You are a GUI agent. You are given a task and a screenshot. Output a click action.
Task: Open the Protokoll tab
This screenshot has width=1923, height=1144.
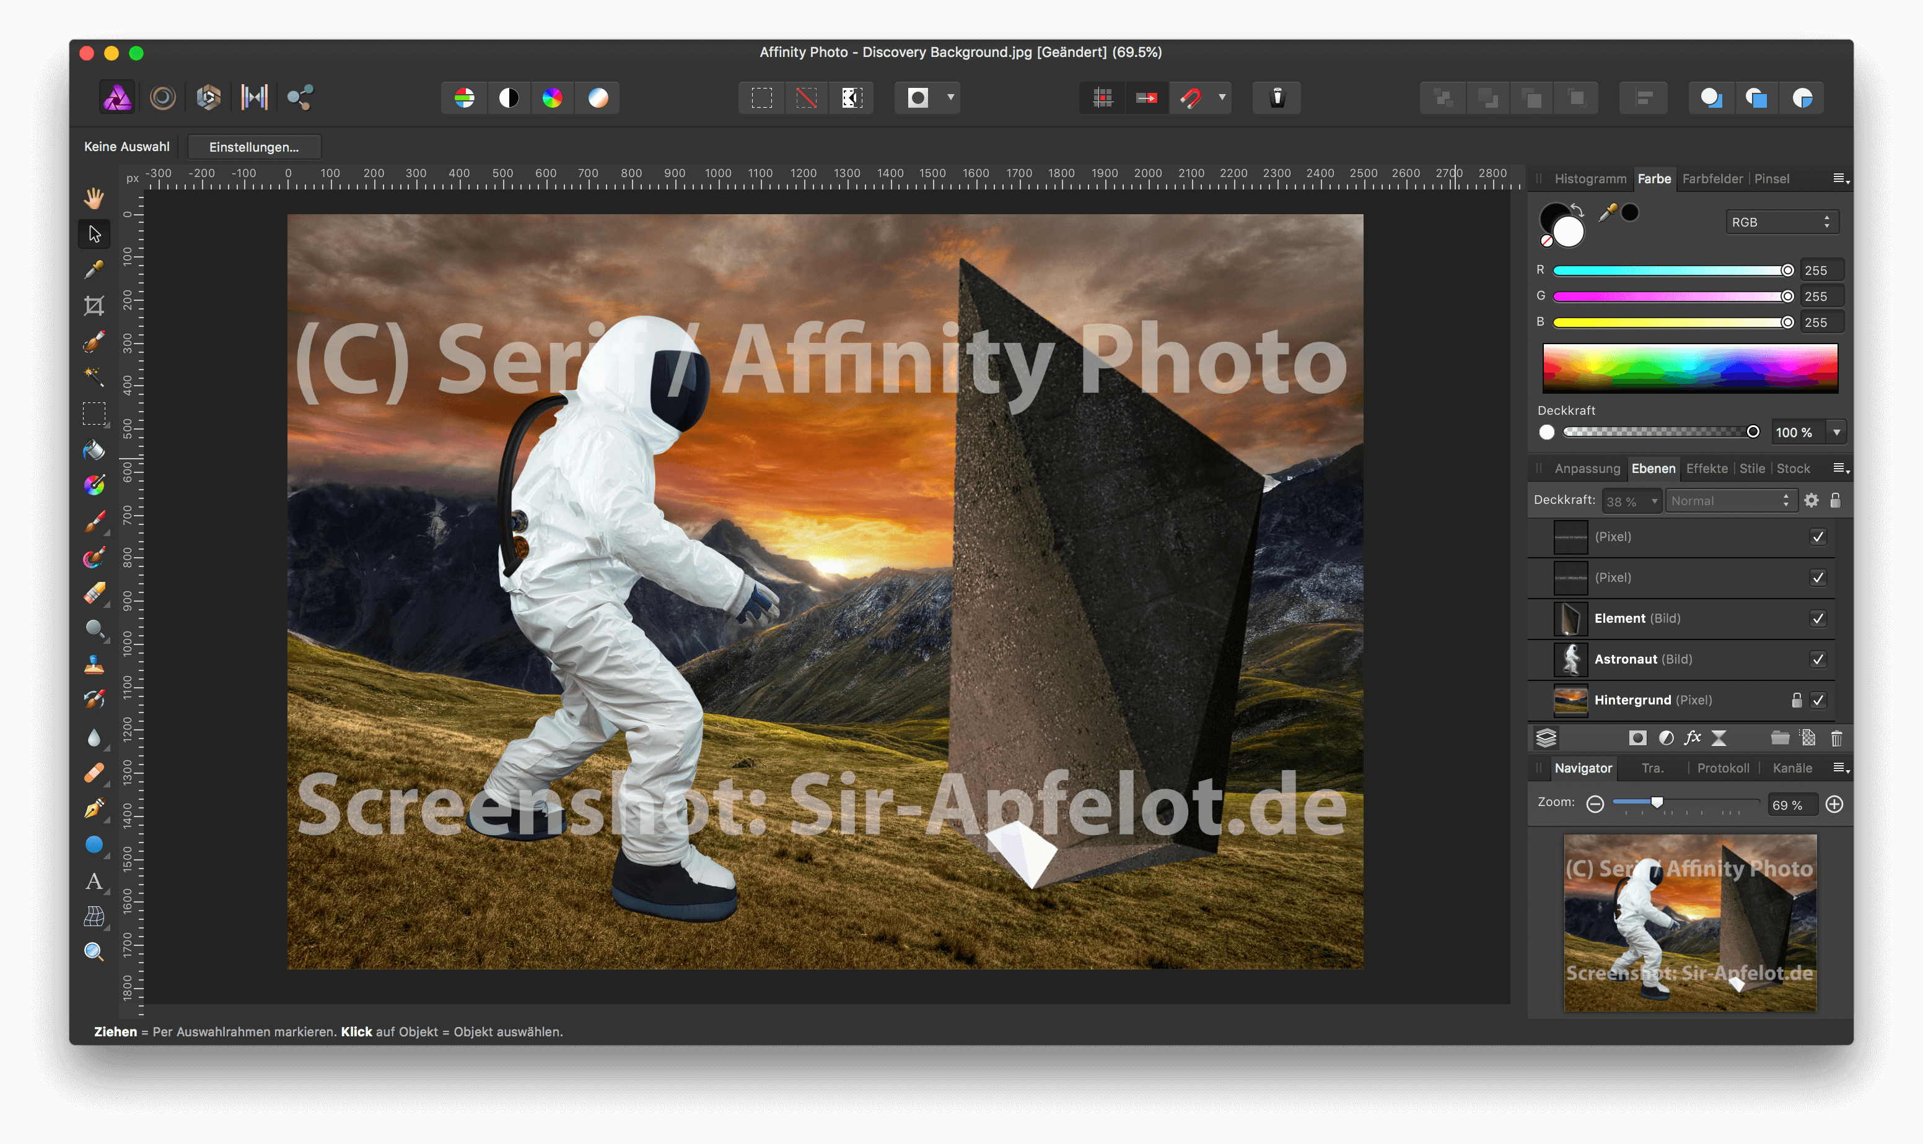pyautogui.click(x=1722, y=768)
